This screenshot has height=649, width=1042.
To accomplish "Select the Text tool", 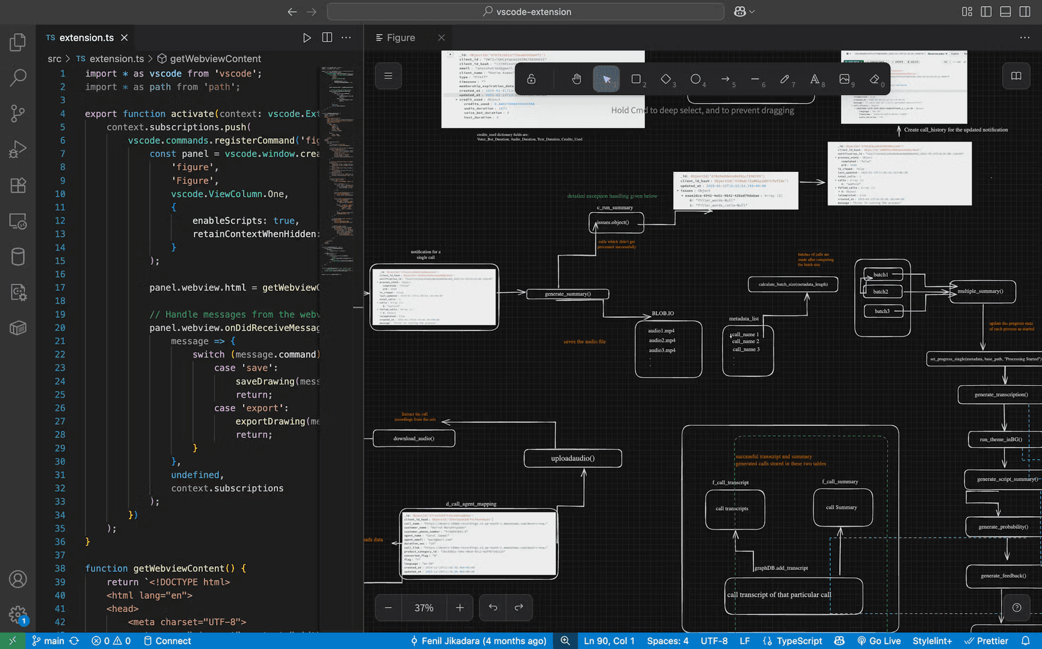I will click(815, 79).
